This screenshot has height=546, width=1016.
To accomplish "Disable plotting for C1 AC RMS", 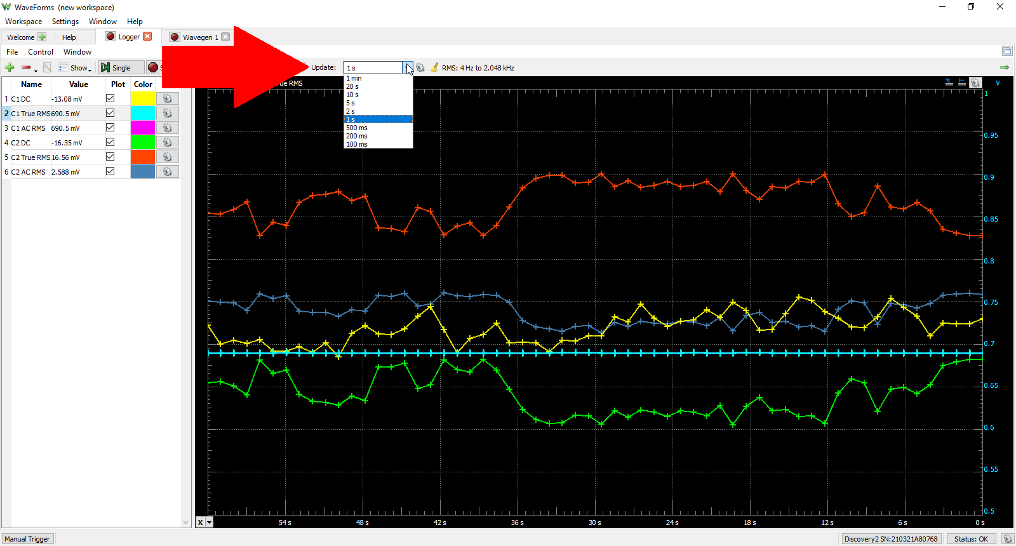I will click(110, 128).
